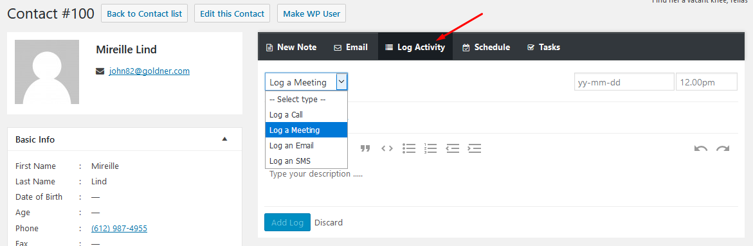
Task: Click the indent icon in editor toolbar
Action: coord(475,148)
